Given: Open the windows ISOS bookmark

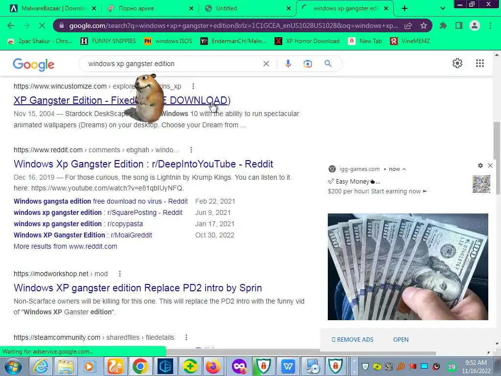Looking at the screenshot, I should 168,41.
